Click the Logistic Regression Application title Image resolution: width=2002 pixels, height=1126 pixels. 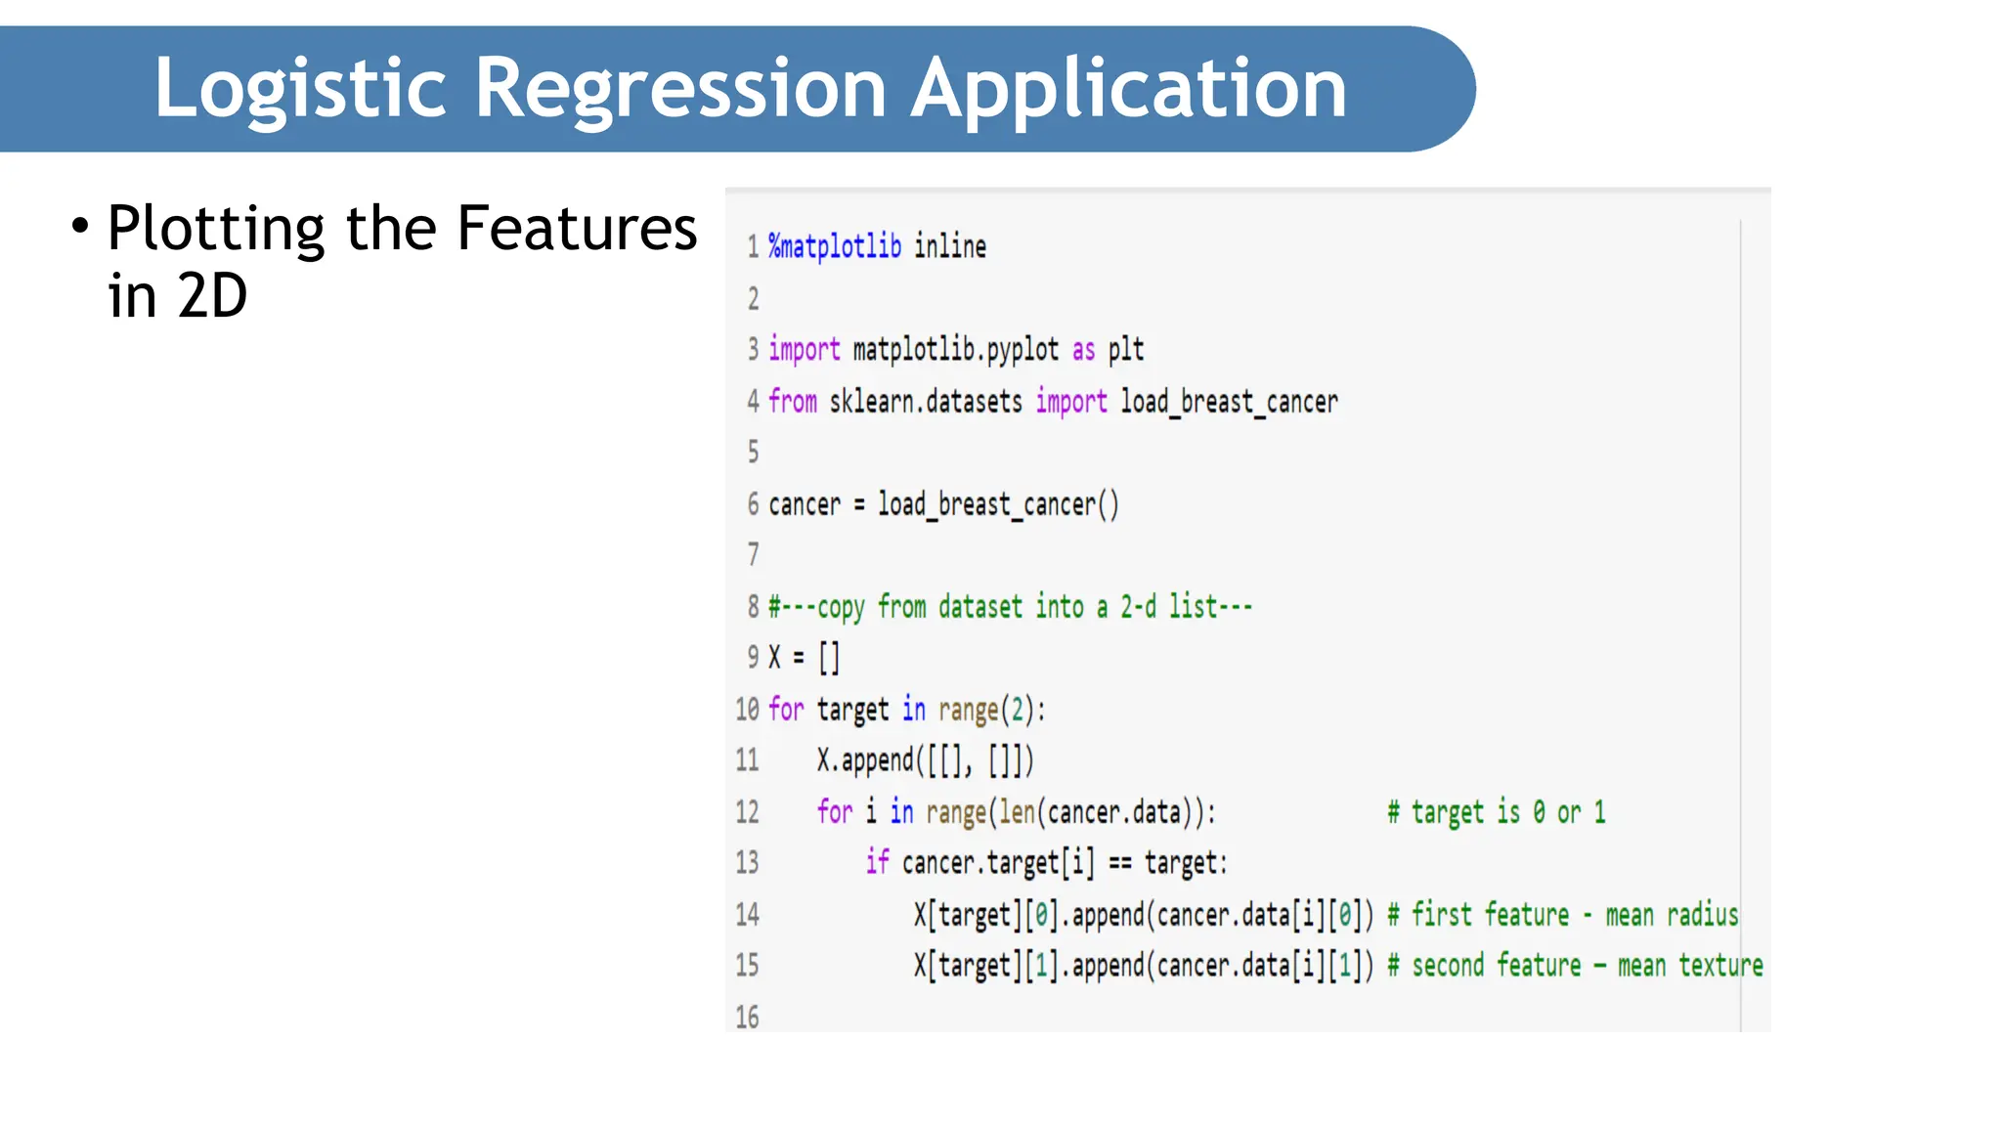click(x=750, y=88)
